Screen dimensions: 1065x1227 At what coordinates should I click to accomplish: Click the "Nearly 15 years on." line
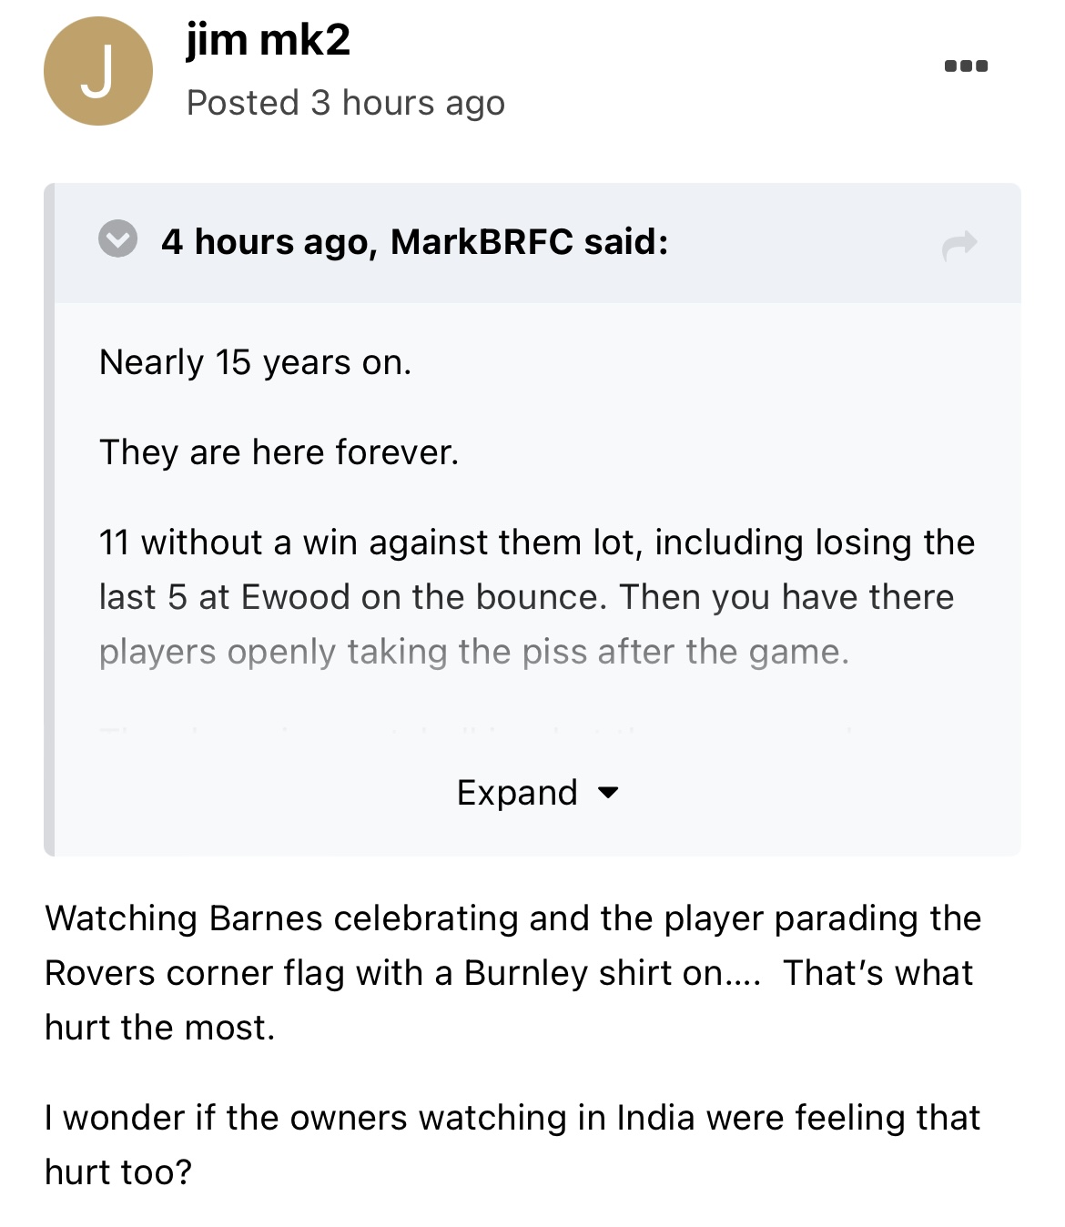coord(255,362)
